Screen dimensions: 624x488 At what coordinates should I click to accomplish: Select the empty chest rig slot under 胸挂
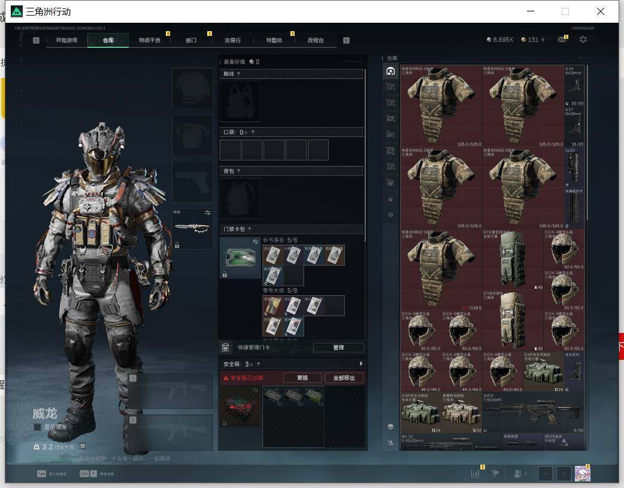pyautogui.click(x=240, y=102)
